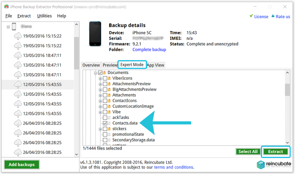This screenshot has height=174, width=295.
Task: Open the Help menu
Action: pos(62,16)
